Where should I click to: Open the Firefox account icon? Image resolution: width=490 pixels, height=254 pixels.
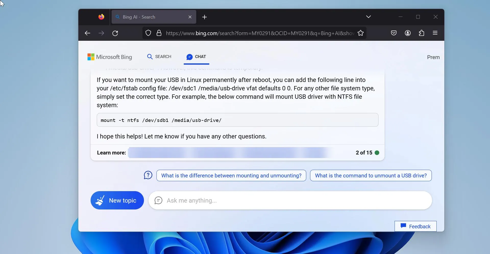tap(408, 33)
